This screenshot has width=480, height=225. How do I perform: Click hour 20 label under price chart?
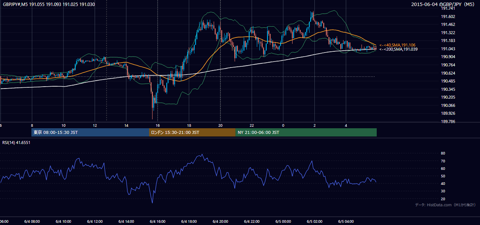[220, 126]
